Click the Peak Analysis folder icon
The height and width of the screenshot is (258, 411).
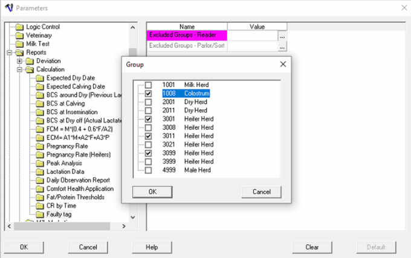pyautogui.click(x=40, y=163)
